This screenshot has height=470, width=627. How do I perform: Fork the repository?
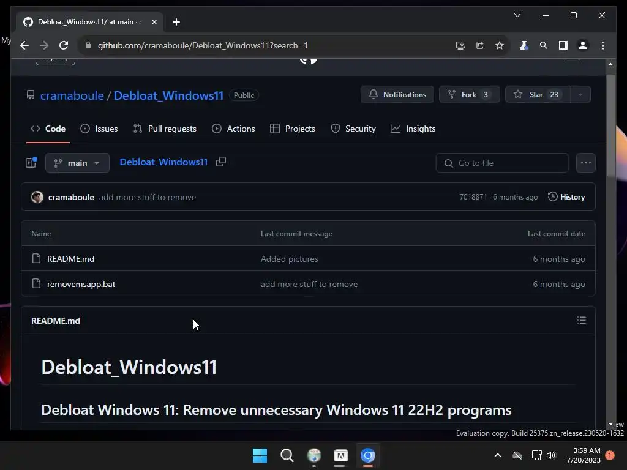[x=470, y=95]
